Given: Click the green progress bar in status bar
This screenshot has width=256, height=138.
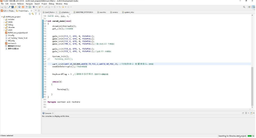Looking at the screenshot, I should pos(250,136).
